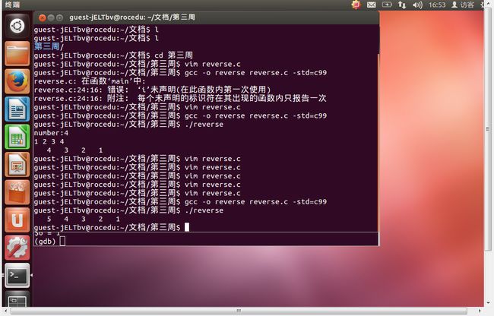Open the mail envelope indicator
This screenshot has height=316, width=494.
coord(372,5)
